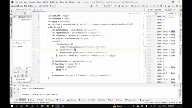Build project with the hammer icon

[x=97, y=6]
